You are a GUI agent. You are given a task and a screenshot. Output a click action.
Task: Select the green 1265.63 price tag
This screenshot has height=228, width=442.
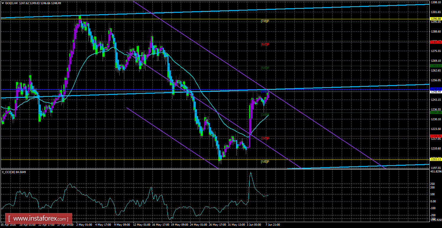[x=435, y=66]
